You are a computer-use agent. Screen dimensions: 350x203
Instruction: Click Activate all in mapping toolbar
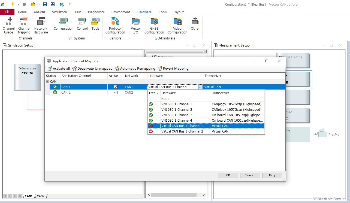pos(59,69)
